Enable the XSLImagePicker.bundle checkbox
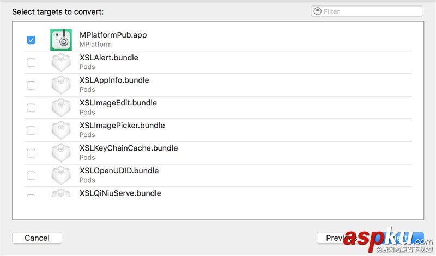The height and width of the screenshot is (256, 436). tap(31, 130)
